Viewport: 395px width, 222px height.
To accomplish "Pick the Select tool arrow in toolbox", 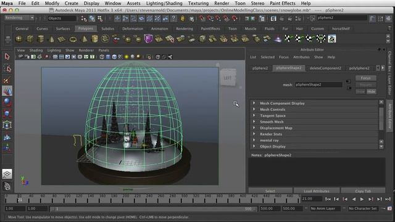I will coord(7,57).
